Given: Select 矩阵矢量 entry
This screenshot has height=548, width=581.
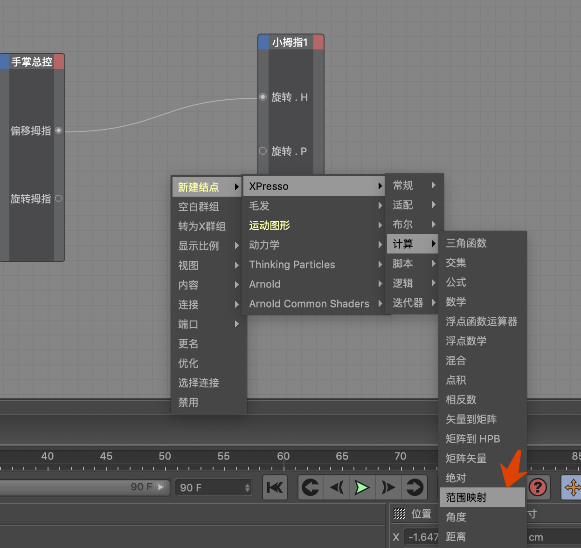Looking at the screenshot, I should coord(483,458).
